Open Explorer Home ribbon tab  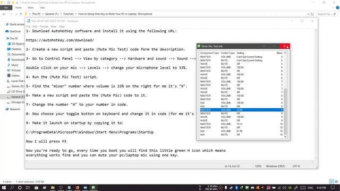click(19, 7)
